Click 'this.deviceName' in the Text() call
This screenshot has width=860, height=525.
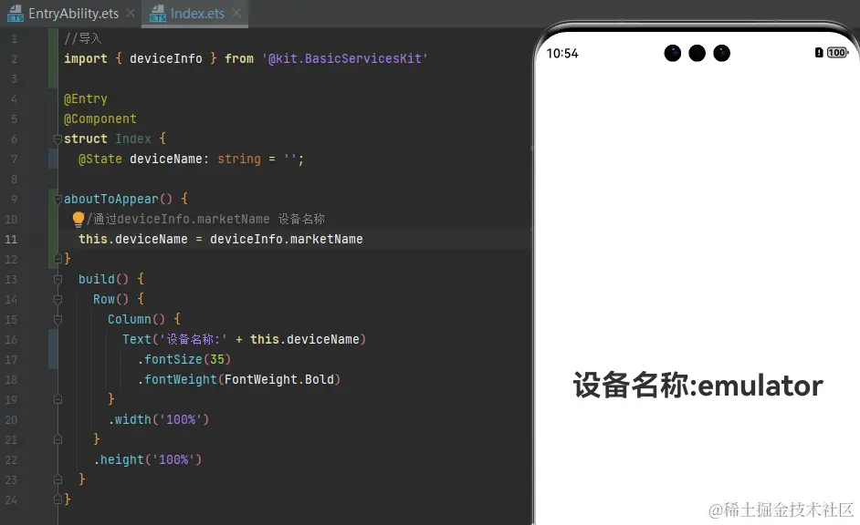(x=304, y=339)
